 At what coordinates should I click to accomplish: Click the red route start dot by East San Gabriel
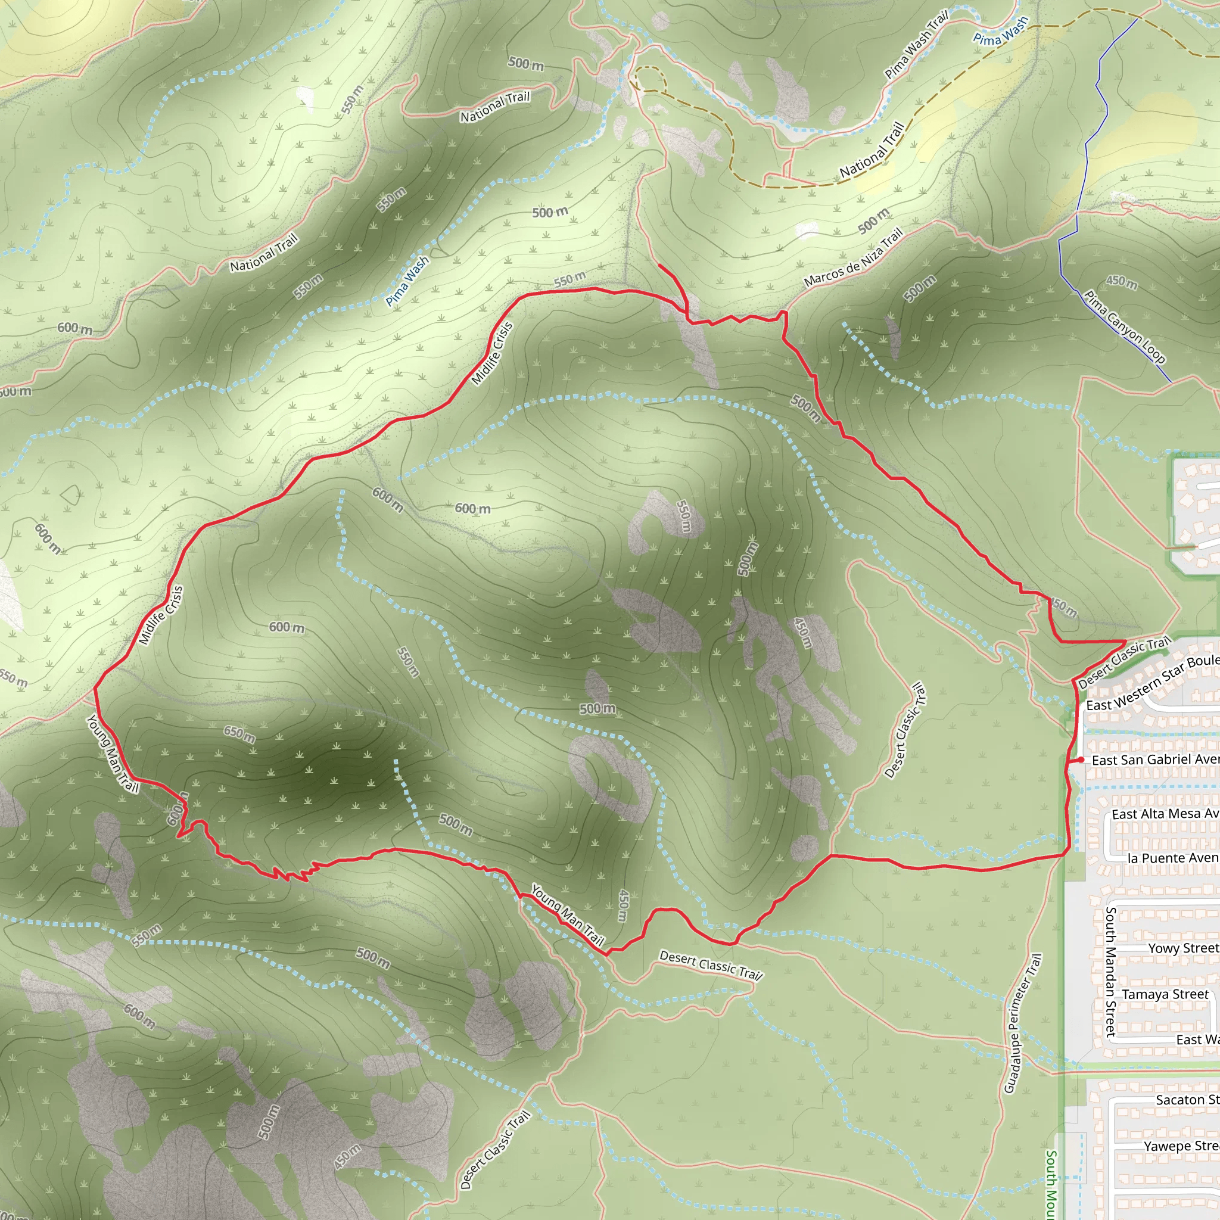tap(1081, 760)
